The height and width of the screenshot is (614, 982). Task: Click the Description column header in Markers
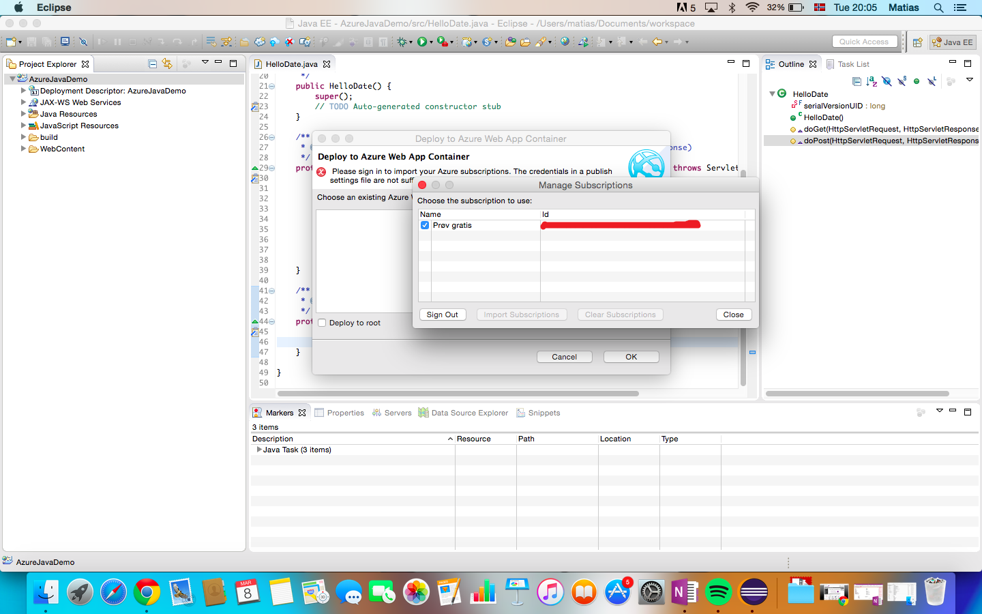coord(352,439)
